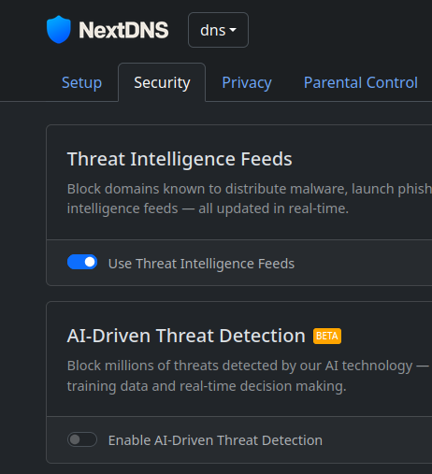Click the Threat Intelligence Feeds heading
The width and height of the screenshot is (432, 474).
(x=180, y=159)
